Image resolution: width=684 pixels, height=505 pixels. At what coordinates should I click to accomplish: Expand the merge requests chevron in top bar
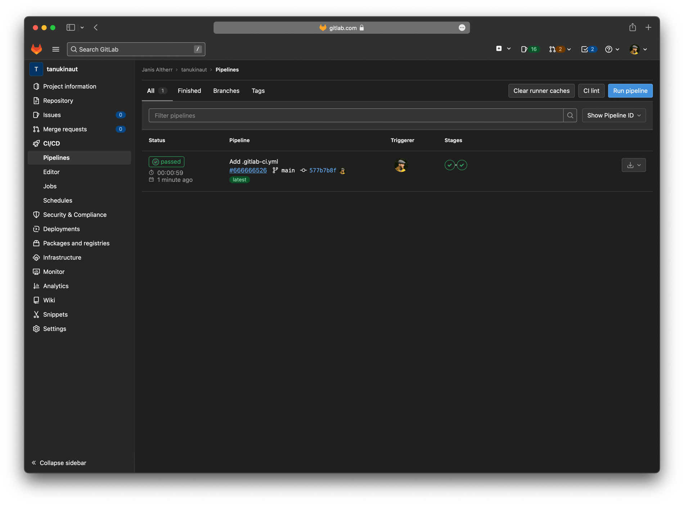point(569,49)
